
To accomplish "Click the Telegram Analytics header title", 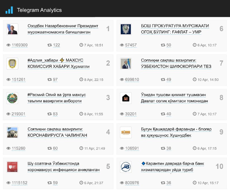I will (x=39, y=10).
